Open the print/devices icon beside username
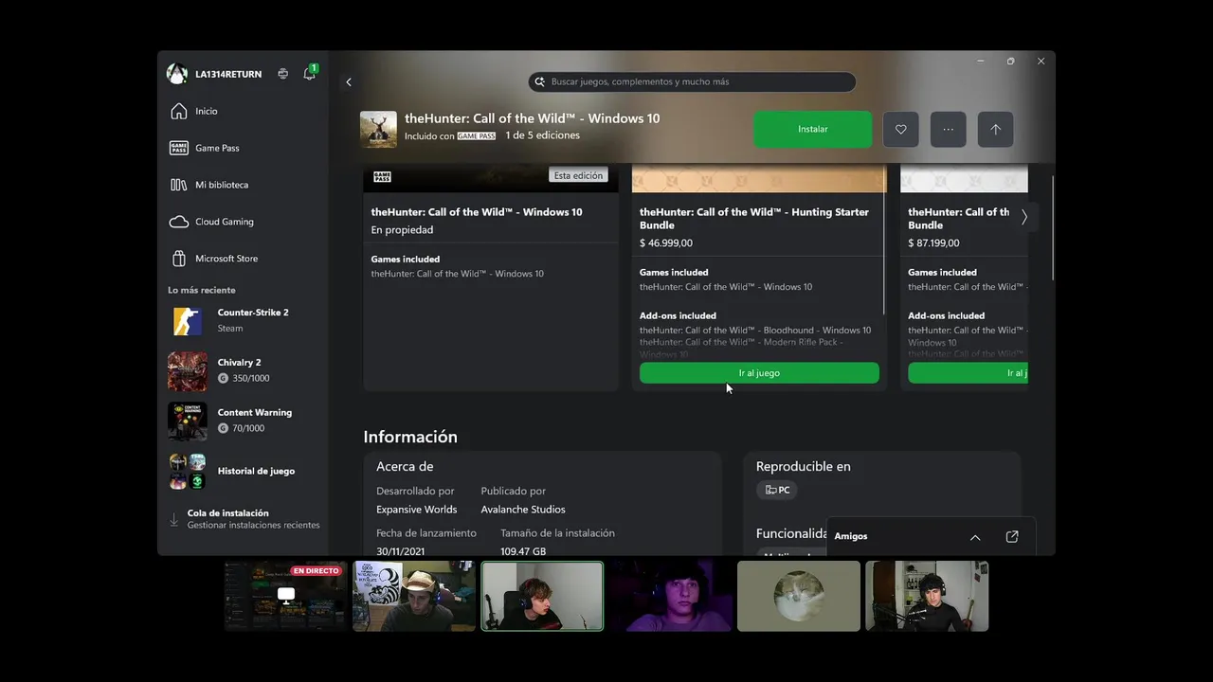Image resolution: width=1213 pixels, height=682 pixels. click(x=282, y=74)
